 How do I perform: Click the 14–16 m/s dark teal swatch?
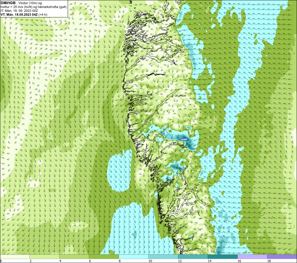(x=222, y=256)
